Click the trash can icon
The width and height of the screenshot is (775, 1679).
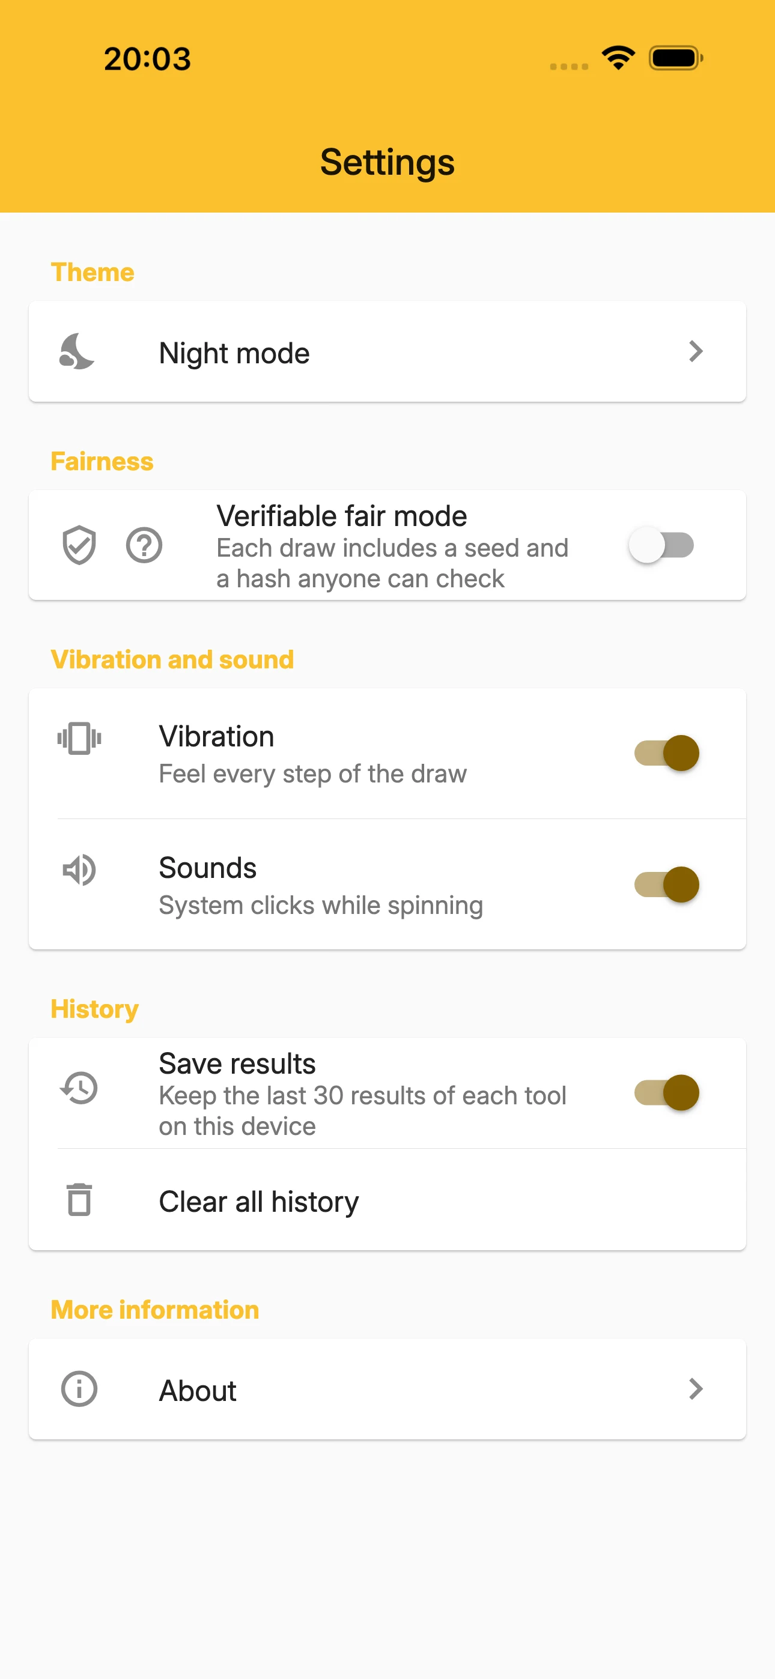click(79, 1199)
